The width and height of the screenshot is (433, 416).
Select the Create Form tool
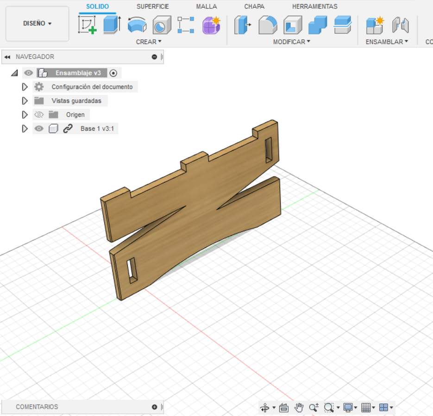coord(212,25)
